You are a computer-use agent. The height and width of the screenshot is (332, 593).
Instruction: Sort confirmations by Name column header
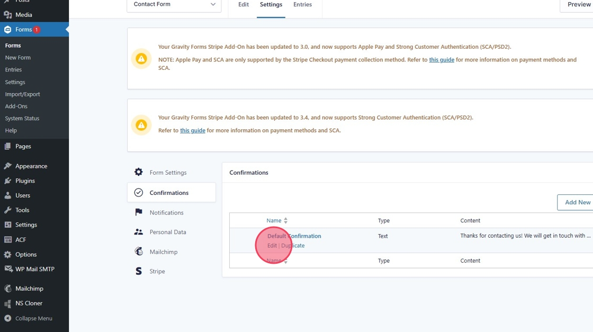(274, 221)
